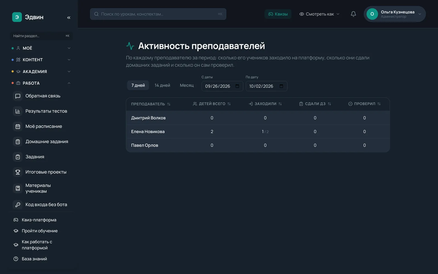Click the Результаты тестов chart icon
Screen dimensions: 438x274
coord(18,111)
